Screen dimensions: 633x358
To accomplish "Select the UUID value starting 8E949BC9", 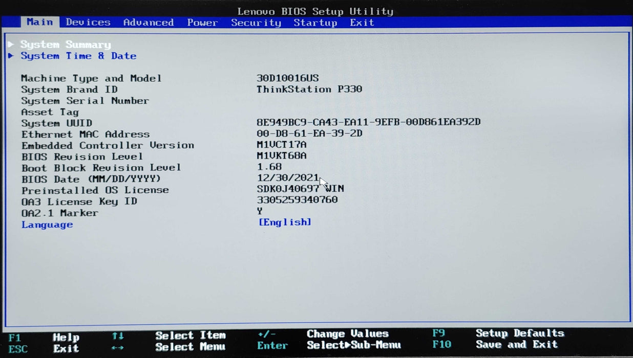I will [x=369, y=122].
